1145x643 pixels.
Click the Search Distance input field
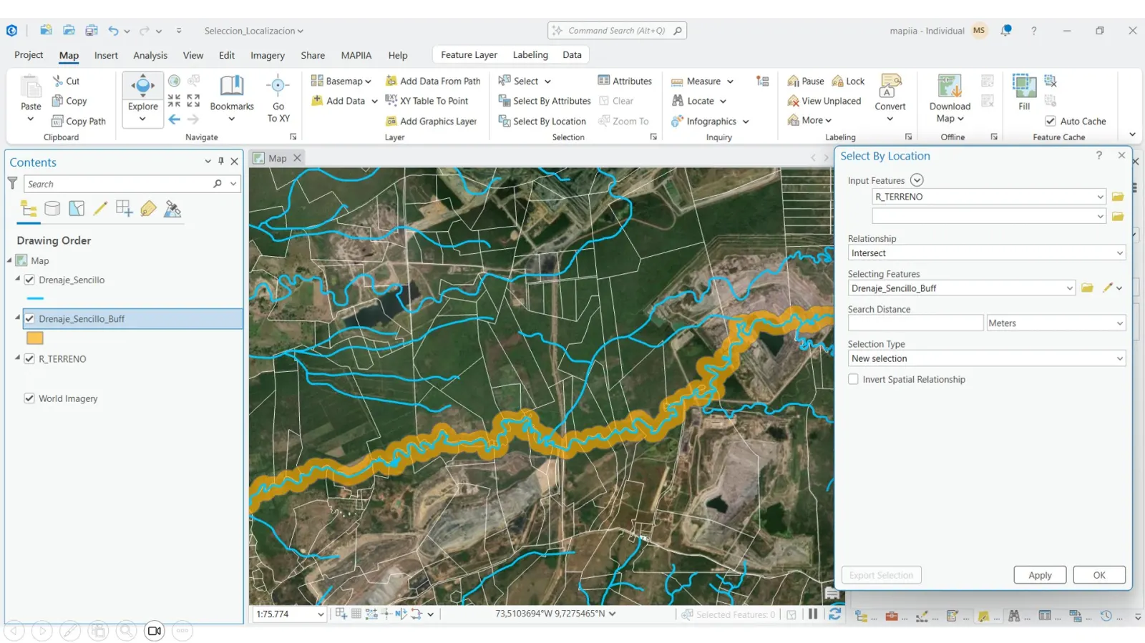coord(915,323)
